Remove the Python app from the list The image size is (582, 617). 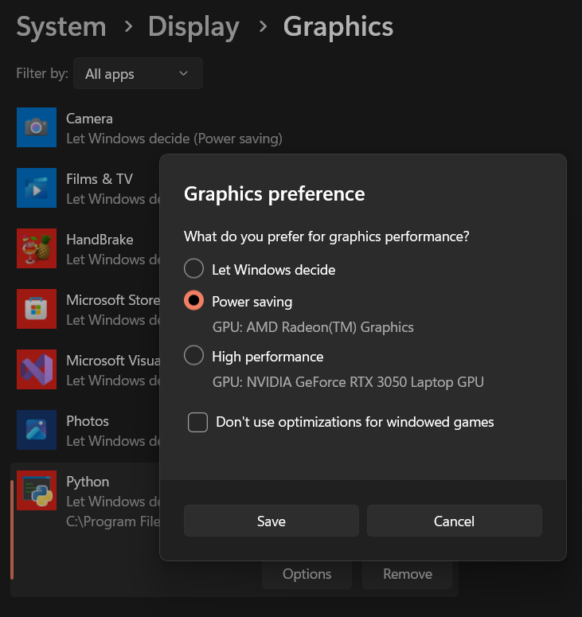tap(407, 574)
